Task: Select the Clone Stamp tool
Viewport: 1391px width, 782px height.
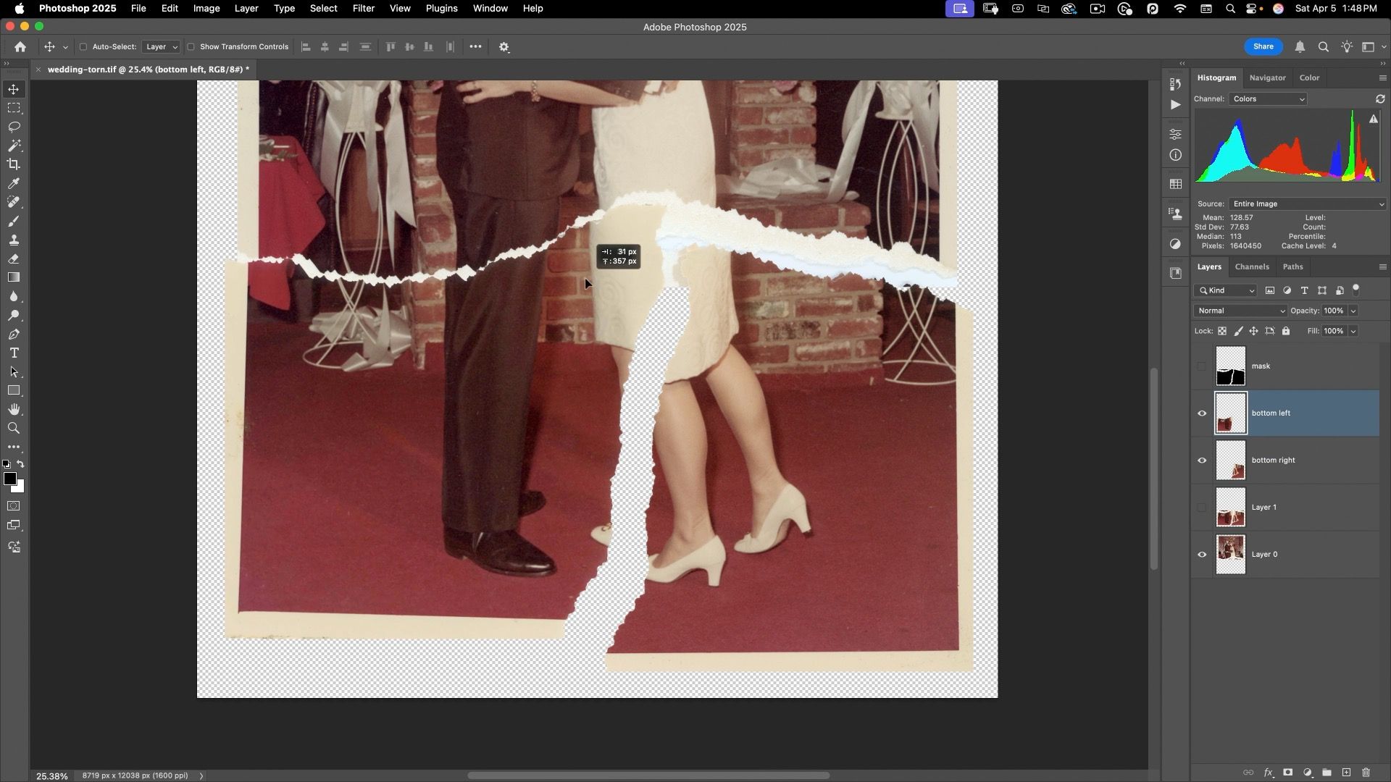Action: (14, 240)
